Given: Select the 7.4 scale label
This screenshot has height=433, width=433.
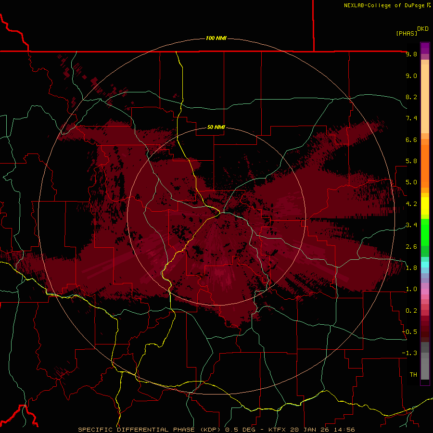Looking at the screenshot, I should (411, 118).
